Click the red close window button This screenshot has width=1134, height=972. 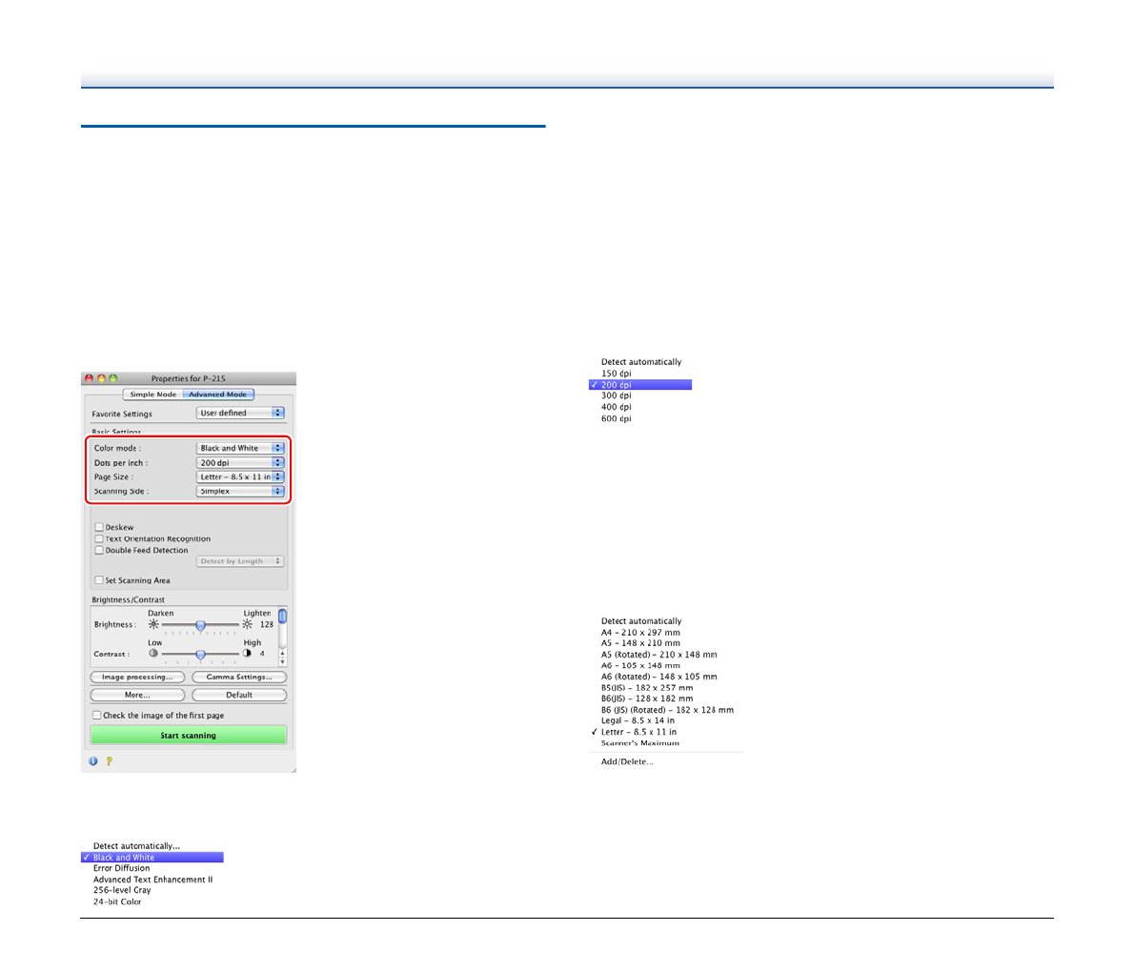pyautogui.click(x=90, y=378)
